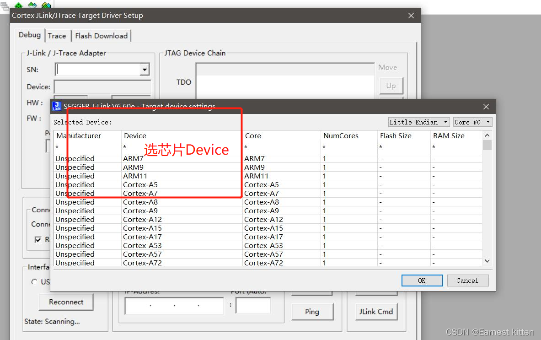Click the Manufacturer filter field
This screenshot has height=340, width=541.
(88, 147)
